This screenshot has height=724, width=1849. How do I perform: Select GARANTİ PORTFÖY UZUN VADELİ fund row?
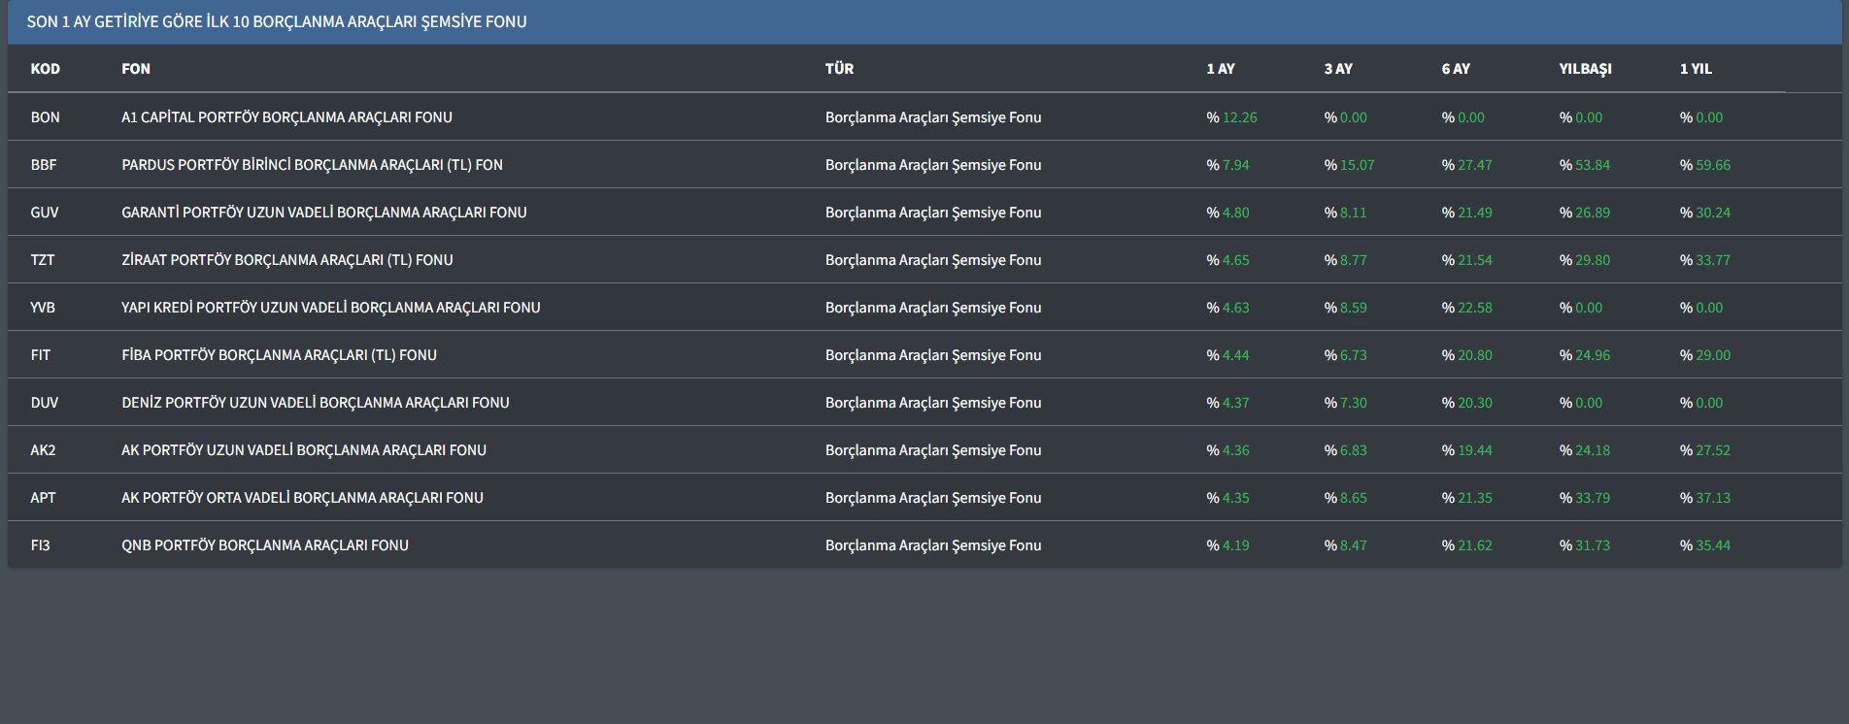tap(323, 213)
